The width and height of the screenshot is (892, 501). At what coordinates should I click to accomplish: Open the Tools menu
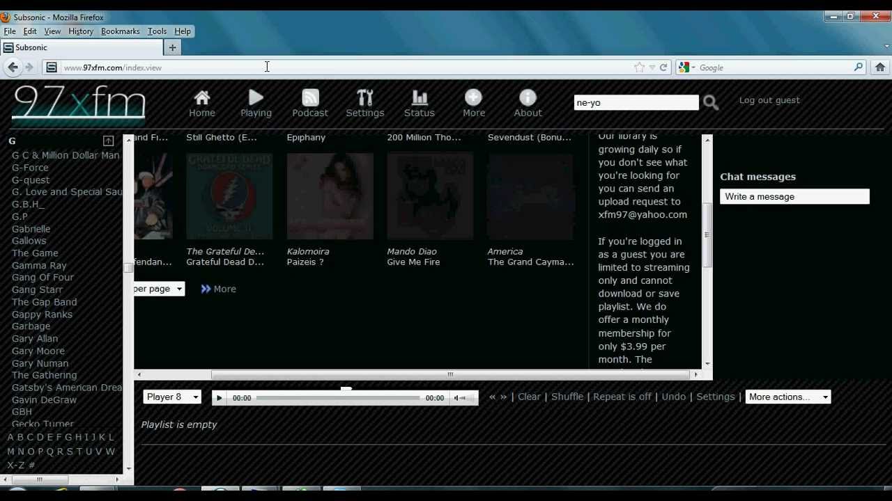point(157,31)
